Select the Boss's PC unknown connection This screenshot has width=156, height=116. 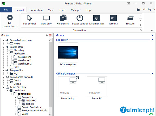coord(97,86)
